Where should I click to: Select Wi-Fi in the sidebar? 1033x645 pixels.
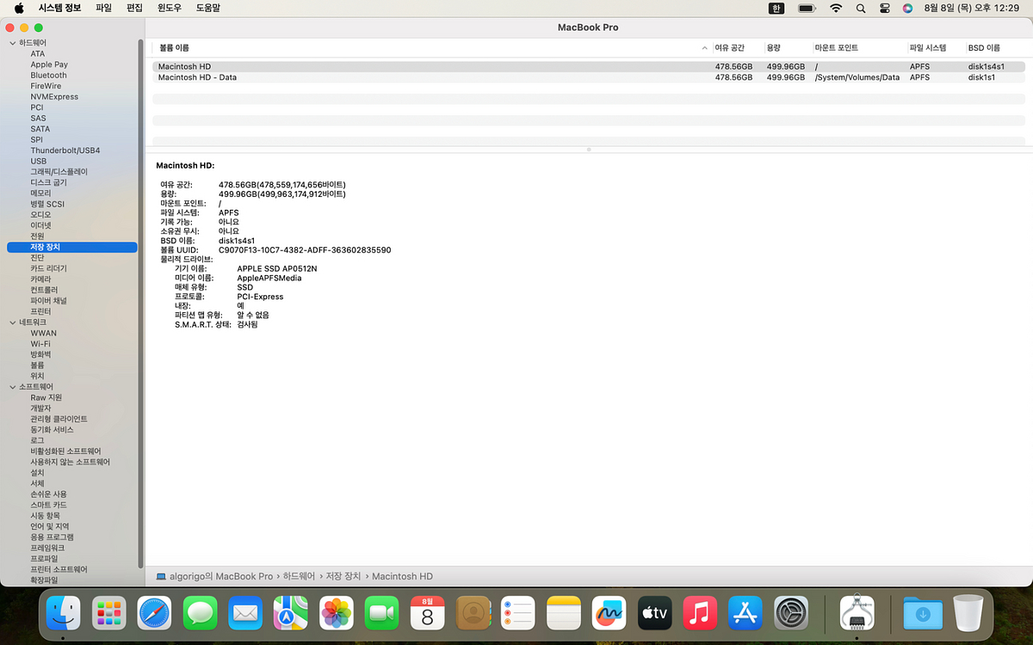40,344
